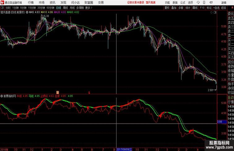Screen dimensions: 234x151
Task: Open the 资讯 menu
Action: coord(52,2)
